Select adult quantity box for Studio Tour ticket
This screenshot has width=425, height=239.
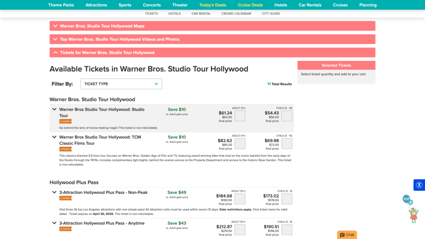click(240, 116)
